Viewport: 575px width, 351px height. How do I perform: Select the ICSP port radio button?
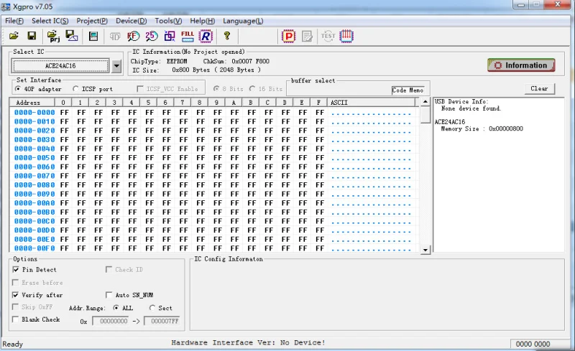[75, 89]
